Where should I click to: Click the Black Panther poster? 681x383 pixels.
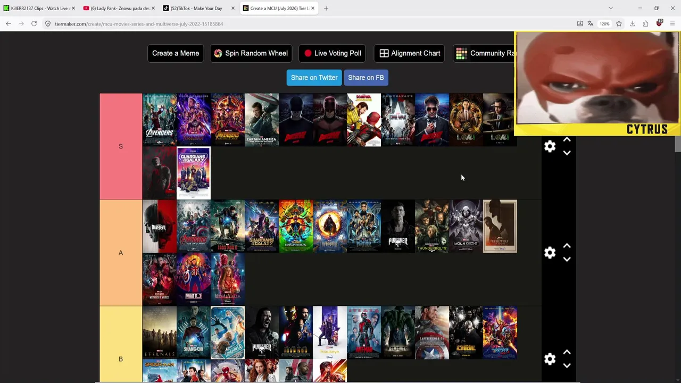point(364,226)
